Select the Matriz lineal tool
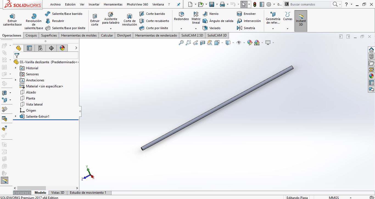 (196, 18)
